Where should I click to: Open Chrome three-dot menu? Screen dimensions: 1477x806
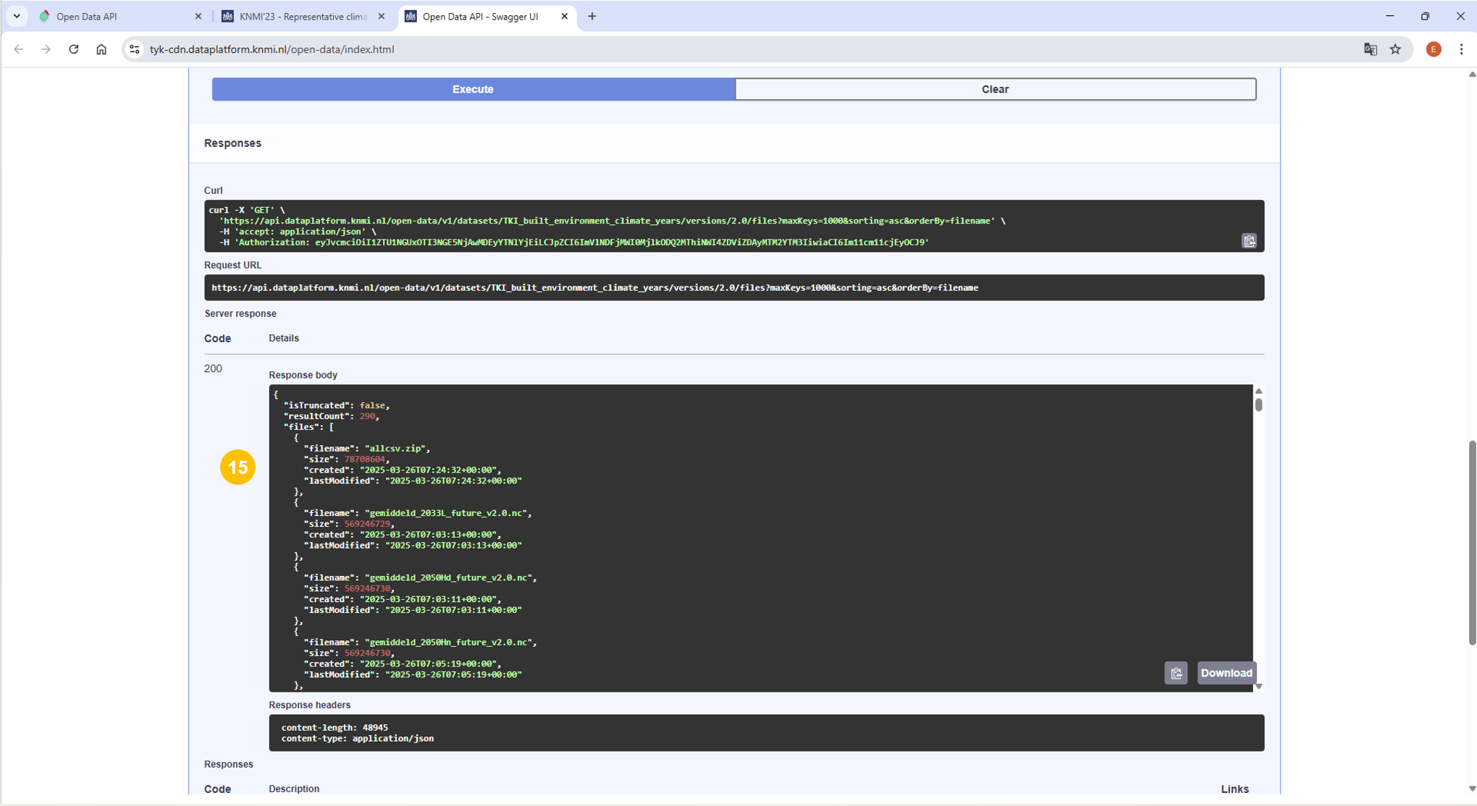(1461, 49)
